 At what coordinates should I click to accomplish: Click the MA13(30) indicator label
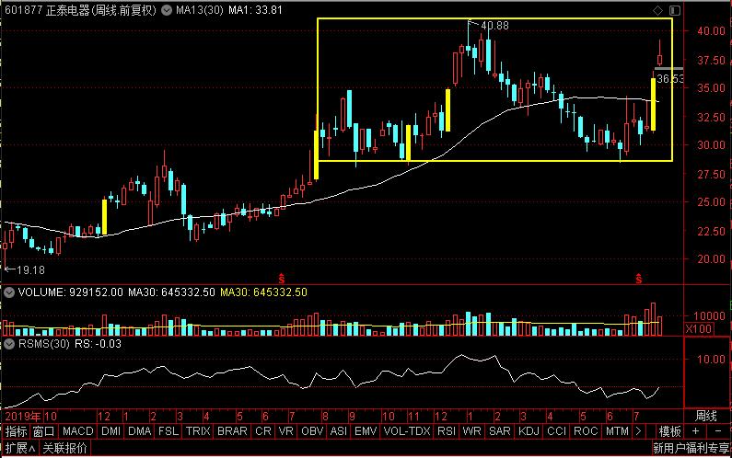point(199,10)
